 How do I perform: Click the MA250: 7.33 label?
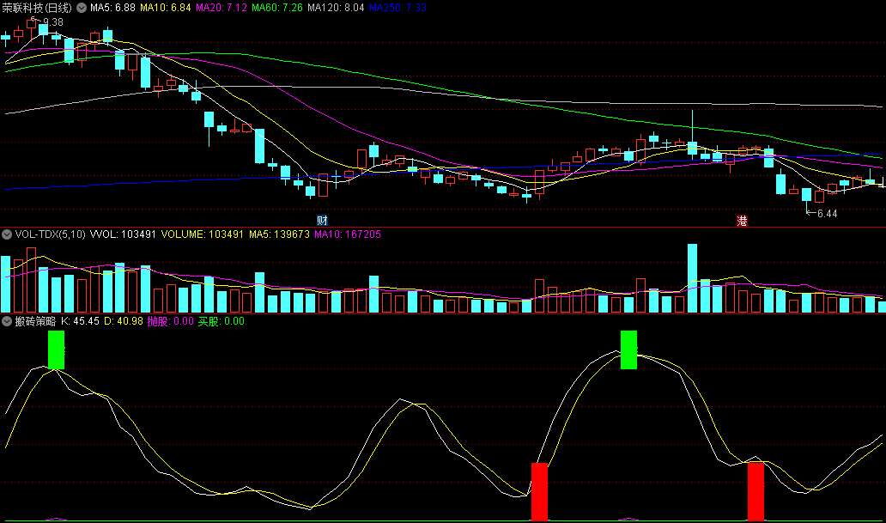coord(397,8)
